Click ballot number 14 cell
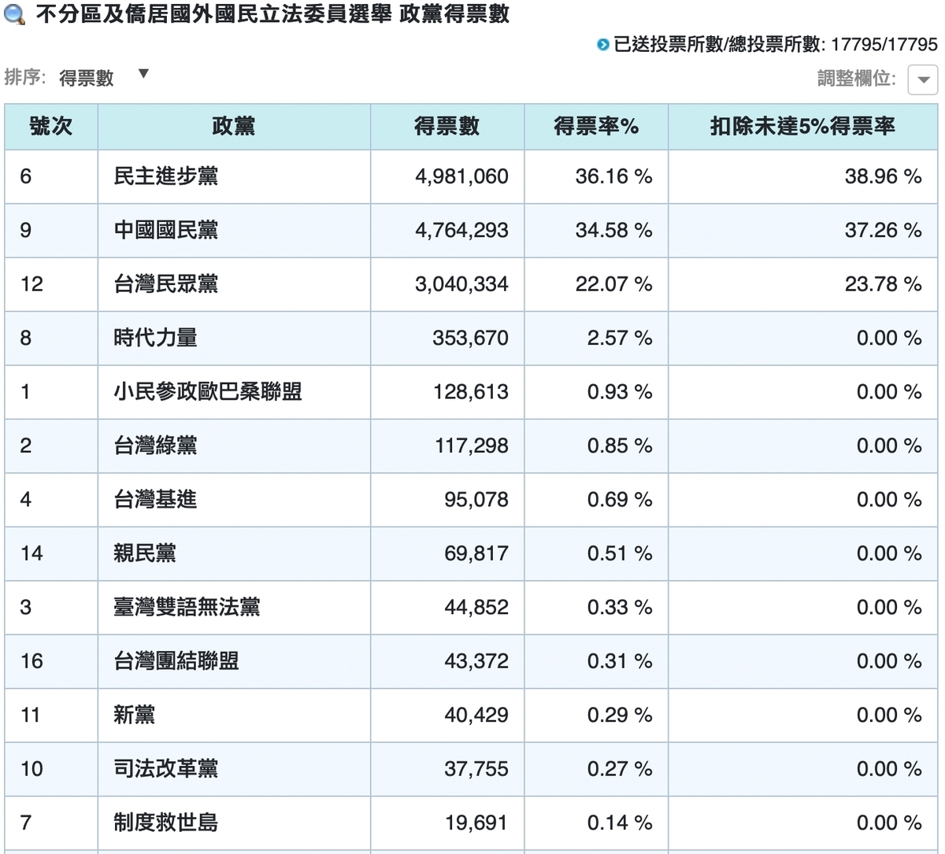The width and height of the screenshot is (945, 854). tap(51, 553)
